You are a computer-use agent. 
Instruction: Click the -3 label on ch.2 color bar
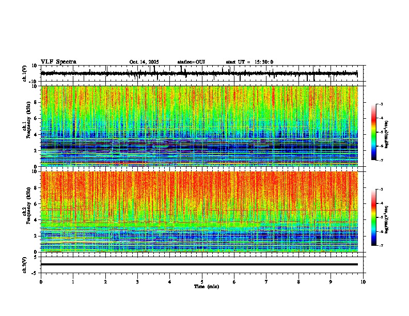381,189
